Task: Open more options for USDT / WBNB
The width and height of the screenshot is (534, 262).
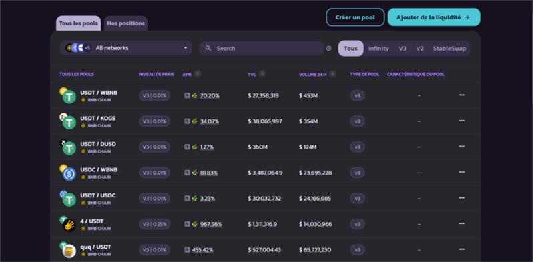Action: 462,95
